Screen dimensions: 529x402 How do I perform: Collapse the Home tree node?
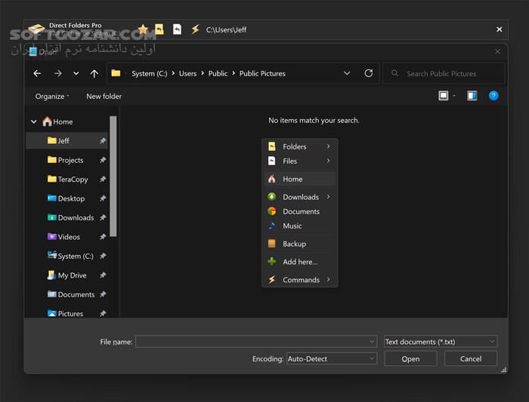tap(34, 121)
